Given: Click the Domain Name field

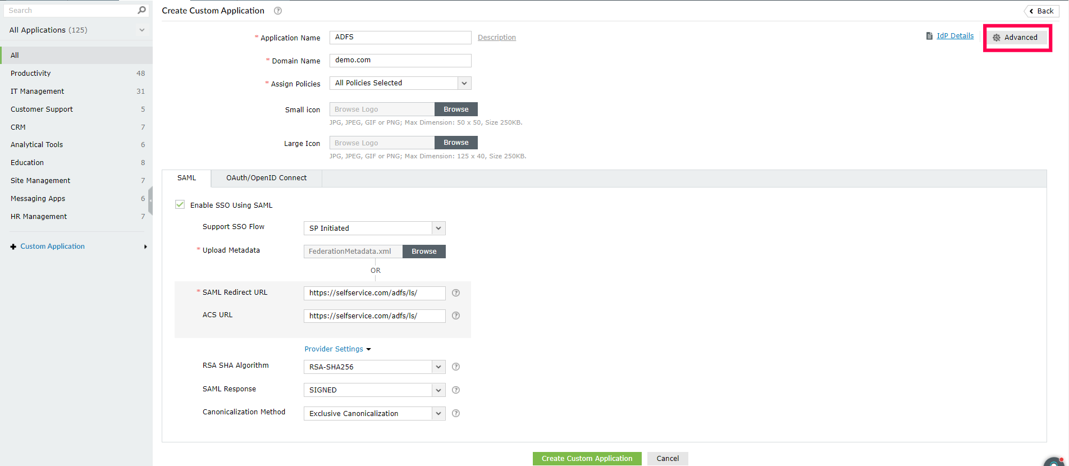Looking at the screenshot, I should (400, 60).
